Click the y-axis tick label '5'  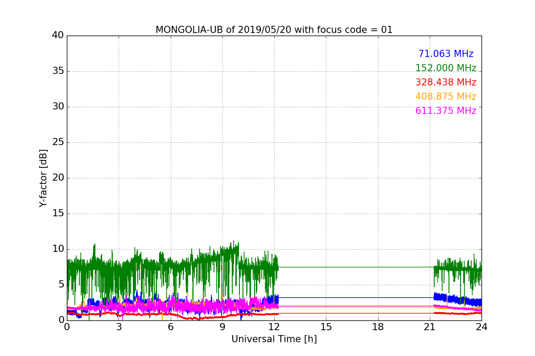coord(61,285)
